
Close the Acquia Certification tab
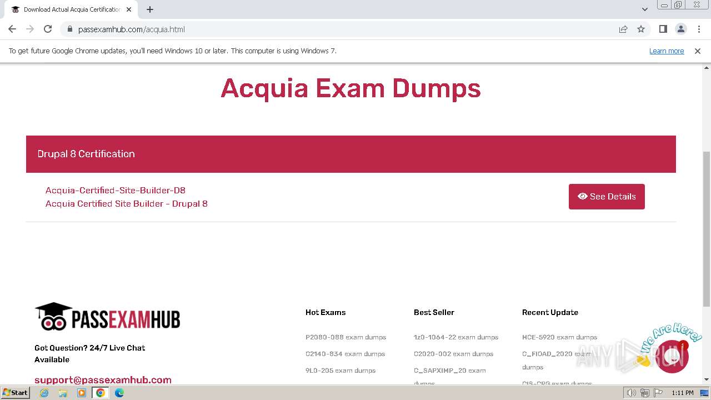pyautogui.click(x=129, y=9)
